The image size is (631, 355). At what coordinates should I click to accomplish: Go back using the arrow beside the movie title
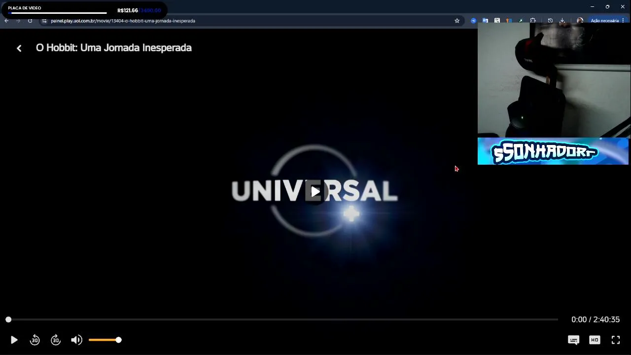[19, 48]
